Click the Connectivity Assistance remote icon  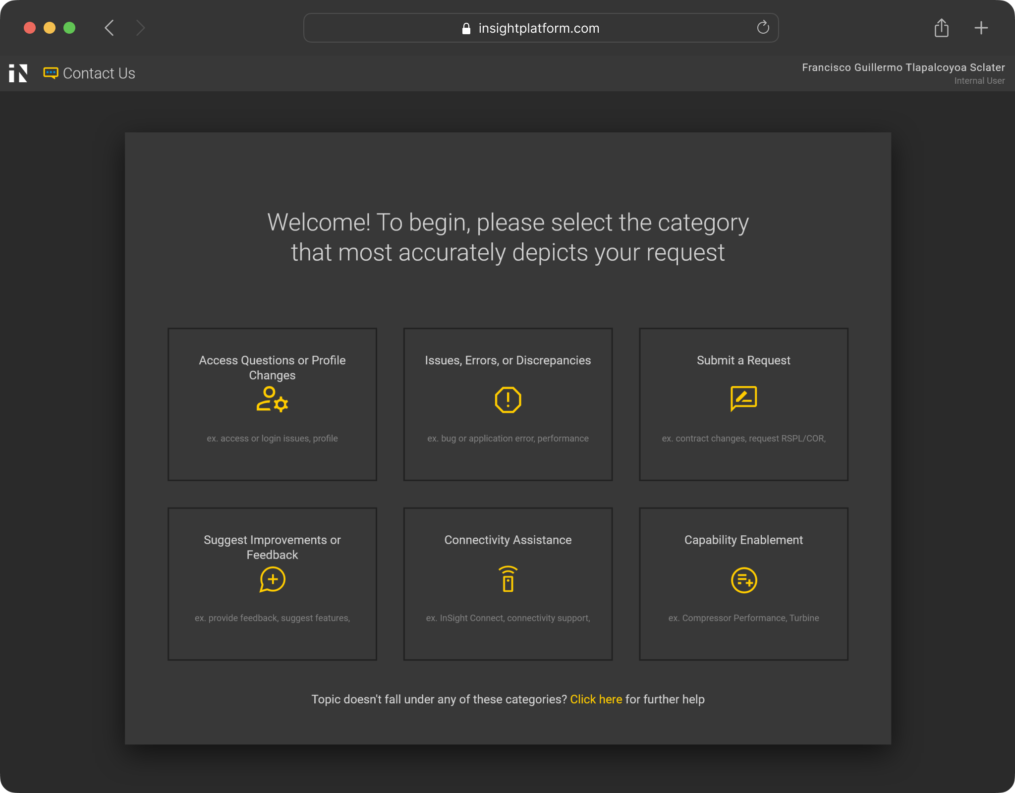tap(507, 579)
